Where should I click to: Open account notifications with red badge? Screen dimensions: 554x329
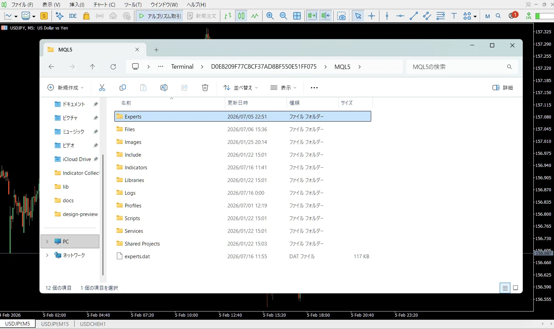513,15
